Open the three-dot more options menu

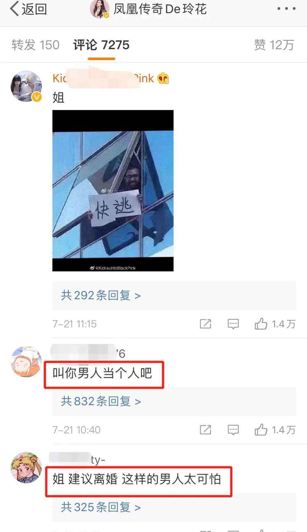287,9
